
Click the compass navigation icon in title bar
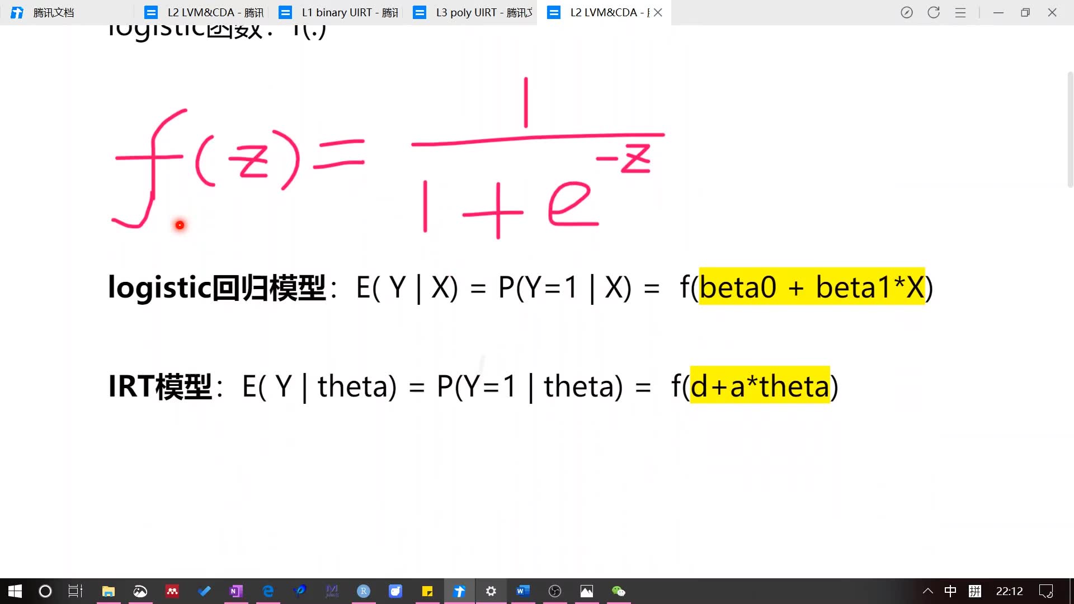point(907,12)
